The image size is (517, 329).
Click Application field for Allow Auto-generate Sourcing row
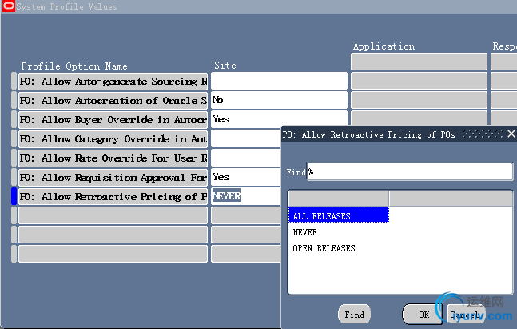click(419, 81)
